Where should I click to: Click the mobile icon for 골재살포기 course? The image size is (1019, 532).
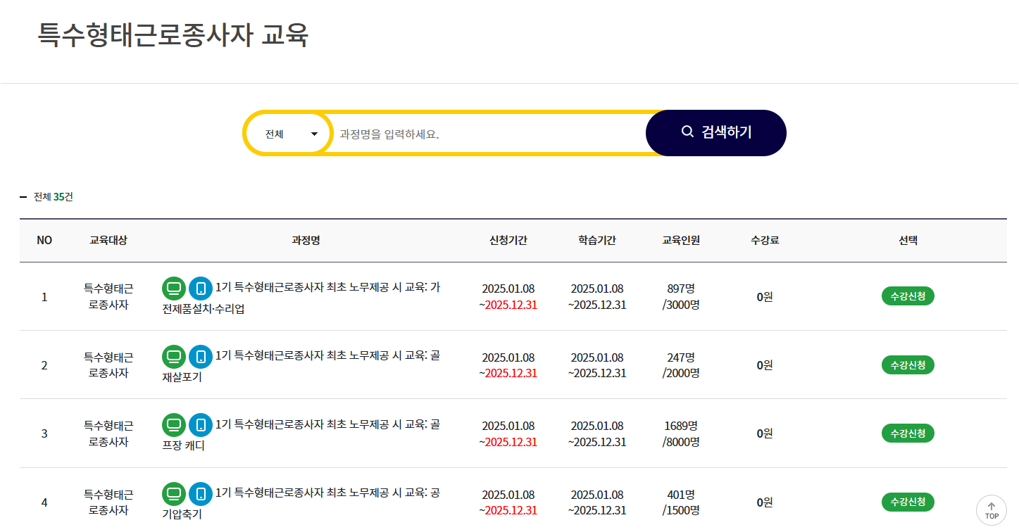(201, 357)
